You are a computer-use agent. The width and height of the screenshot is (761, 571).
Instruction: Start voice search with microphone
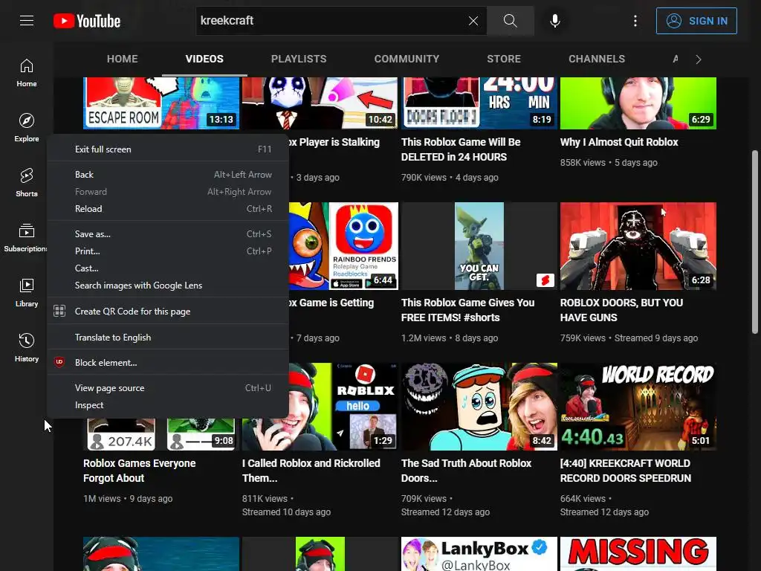point(555,21)
